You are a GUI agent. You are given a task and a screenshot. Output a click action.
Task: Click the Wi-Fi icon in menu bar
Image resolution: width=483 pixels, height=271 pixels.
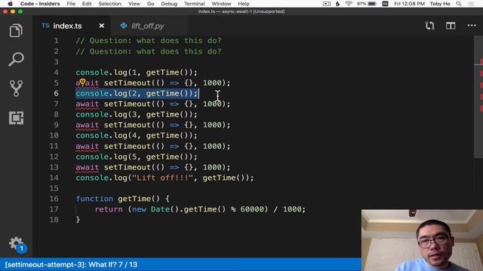[349, 4]
